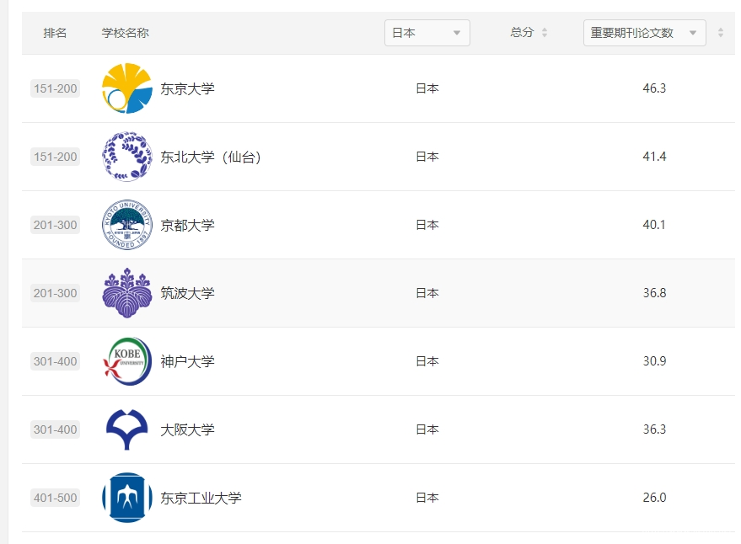Open the 重要期刊论文数 indicator dropdown
The height and width of the screenshot is (544, 741).
tap(645, 33)
